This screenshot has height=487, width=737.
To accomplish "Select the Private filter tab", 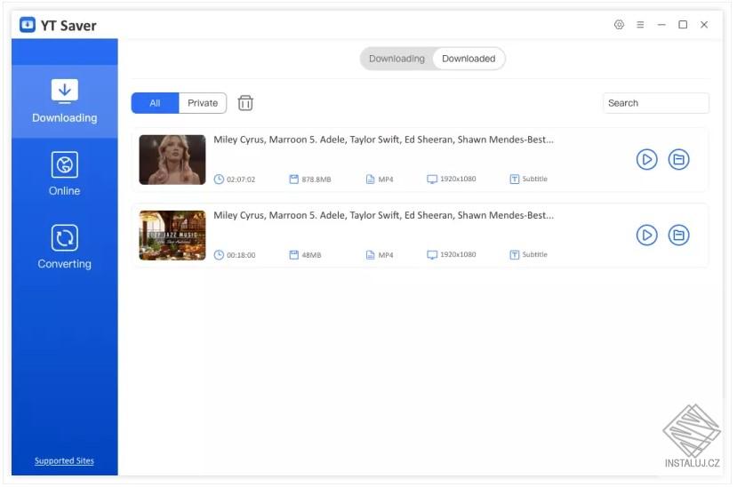I will pyautogui.click(x=203, y=103).
